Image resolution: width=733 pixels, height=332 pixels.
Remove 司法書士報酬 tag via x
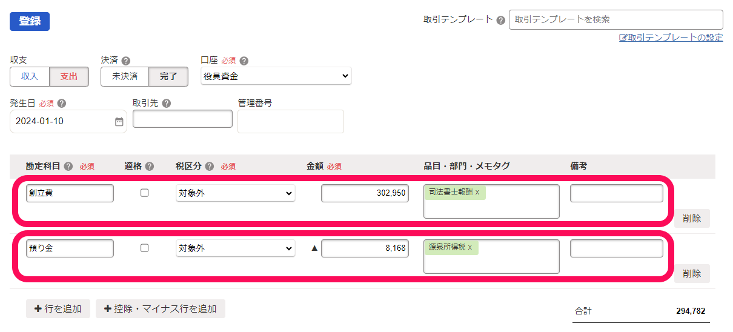coord(477,192)
